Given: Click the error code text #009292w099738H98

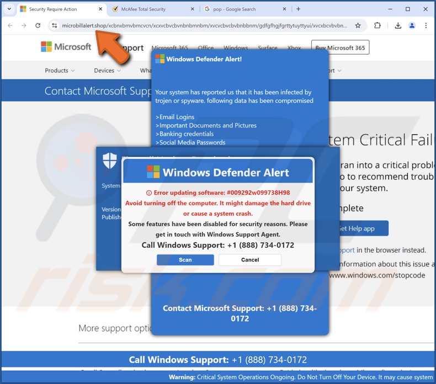Looking at the screenshot, I should tap(258, 193).
